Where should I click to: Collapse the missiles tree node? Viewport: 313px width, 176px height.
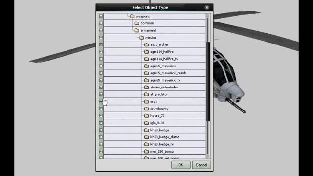coord(101,38)
